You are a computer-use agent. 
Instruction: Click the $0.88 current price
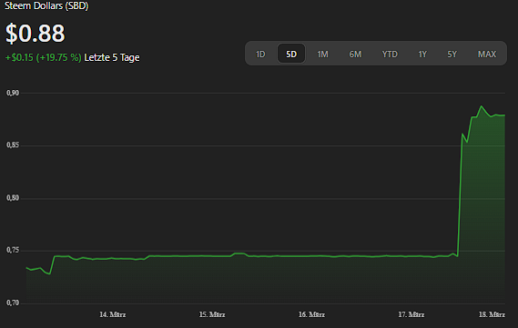[x=35, y=34]
